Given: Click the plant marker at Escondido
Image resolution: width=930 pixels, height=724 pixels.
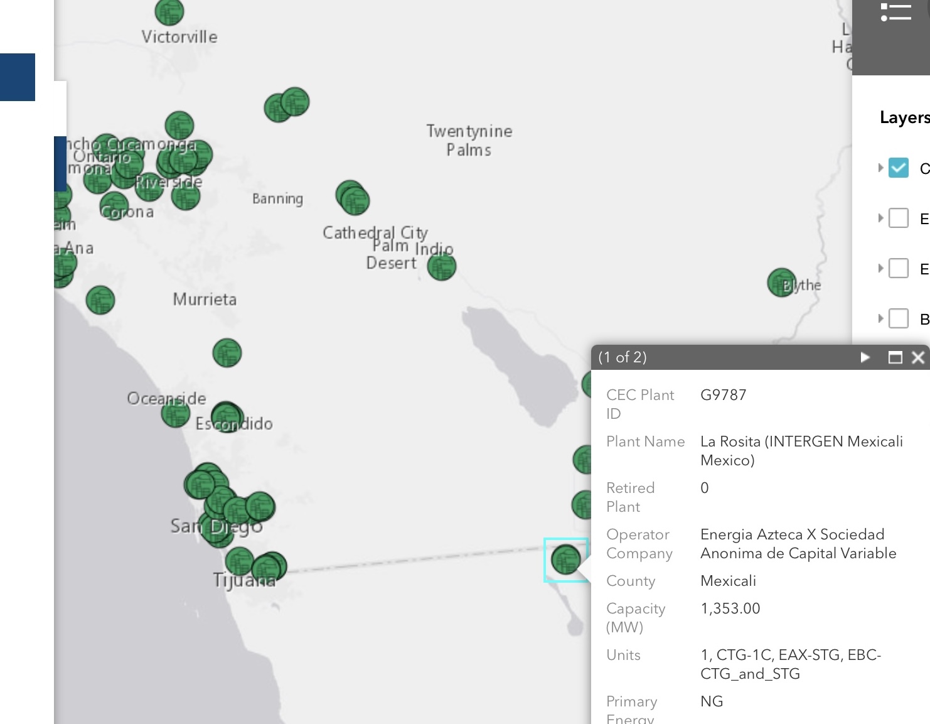Looking at the screenshot, I should (x=227, y=416).
